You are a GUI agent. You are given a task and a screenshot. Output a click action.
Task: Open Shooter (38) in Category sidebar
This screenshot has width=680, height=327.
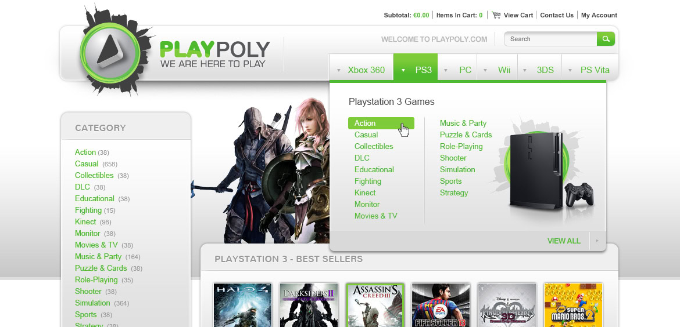96,292
